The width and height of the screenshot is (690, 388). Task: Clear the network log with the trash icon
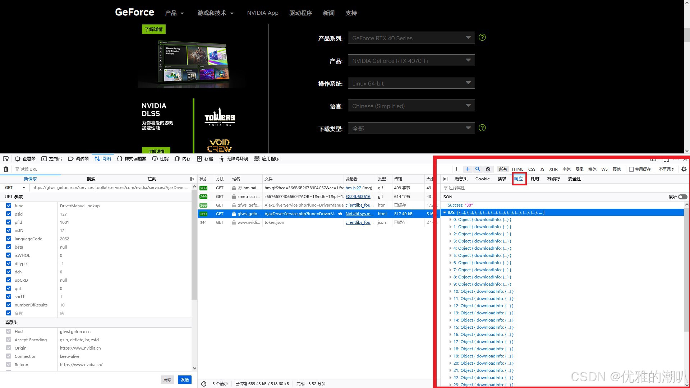tap(6, 169)
